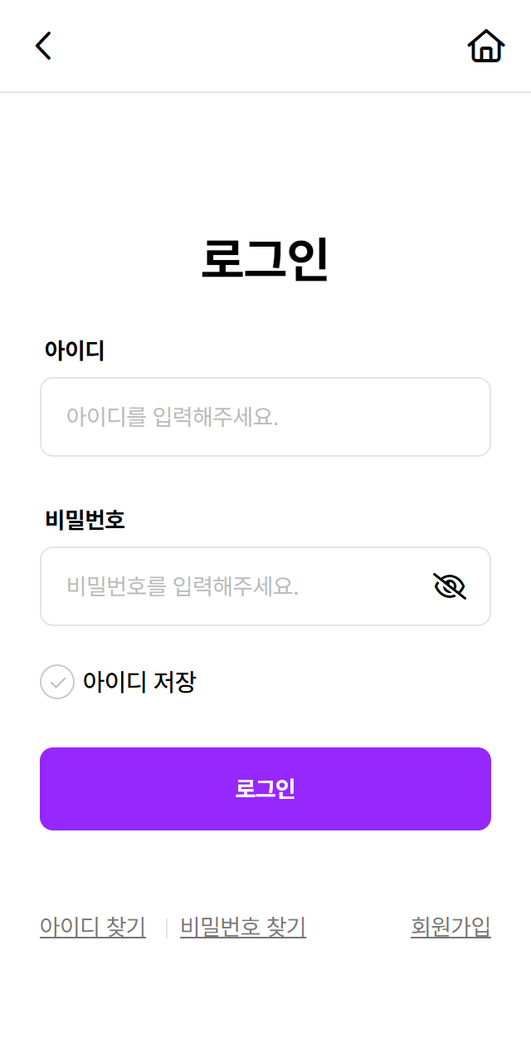
Task: Click the 로그인 heading area
Action: tap(265, 259)
